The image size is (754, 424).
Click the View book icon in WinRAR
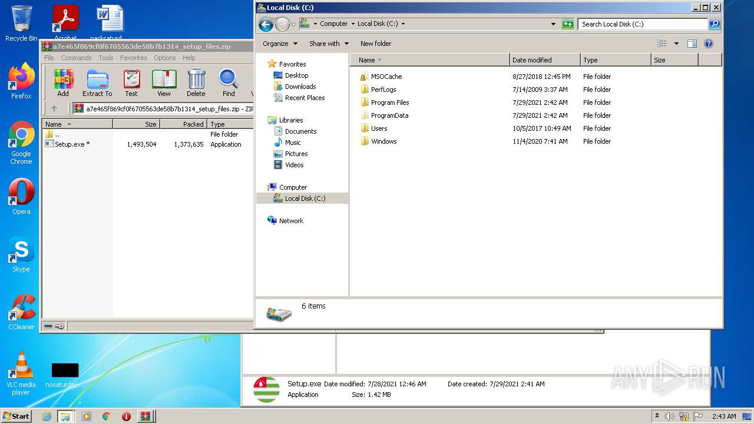point(164,83)
